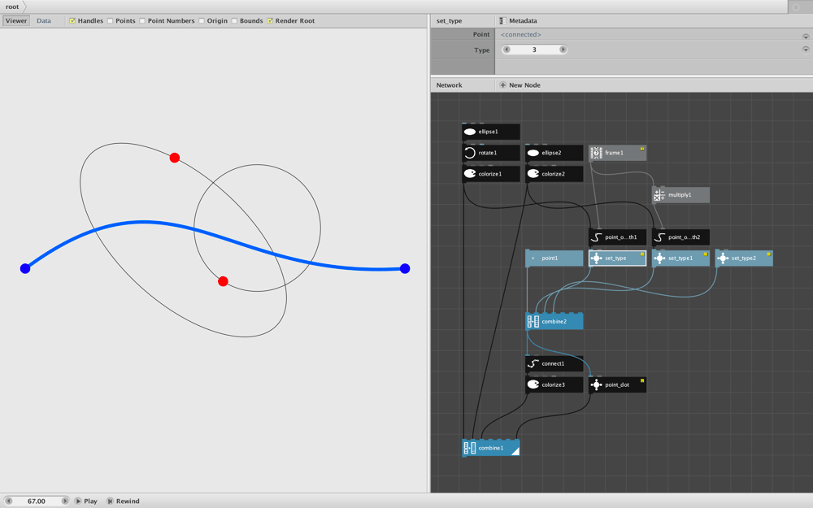Click the point_o...th1 node icon
This screenshot has height=508, width=813.
coord(596,237)
